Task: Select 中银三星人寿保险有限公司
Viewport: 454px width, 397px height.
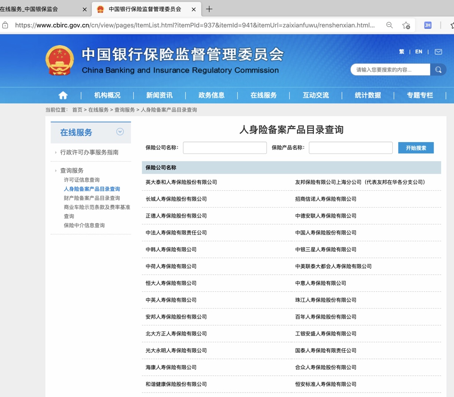Action: pyautogui.click(x=326, y=250)
